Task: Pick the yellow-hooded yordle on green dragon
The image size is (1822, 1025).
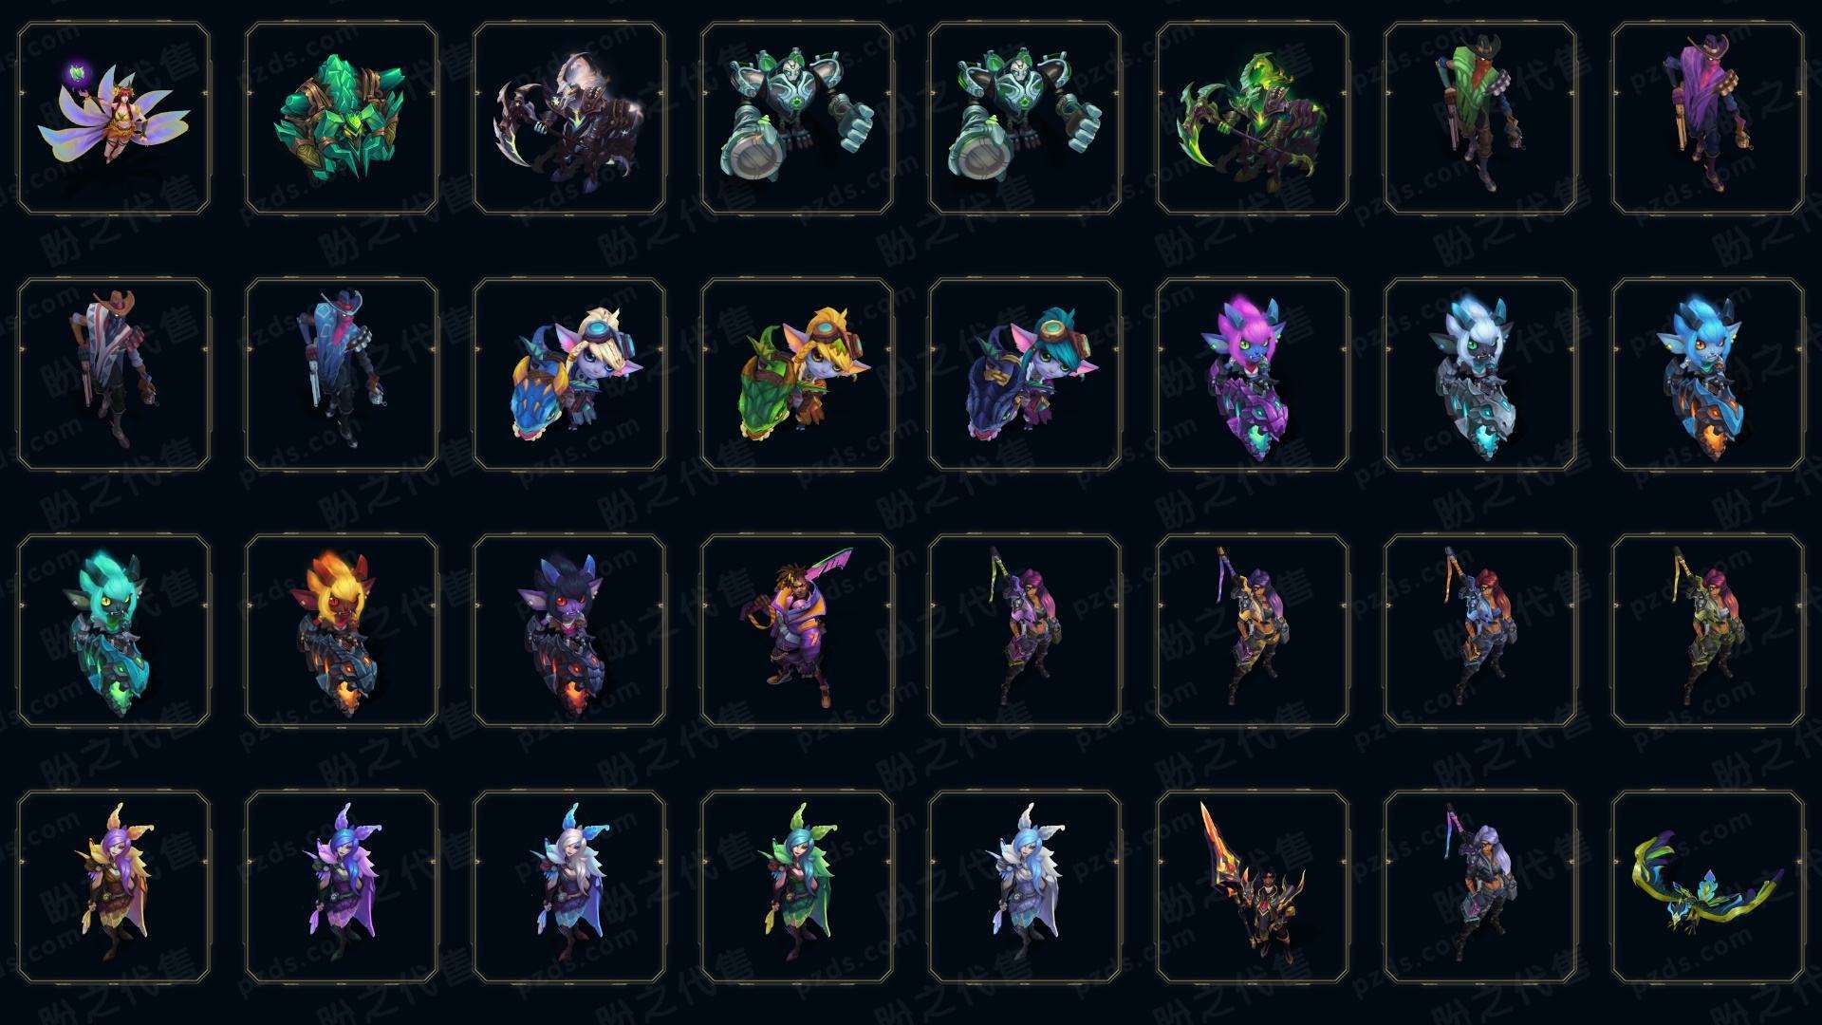Action: (797, 375)
